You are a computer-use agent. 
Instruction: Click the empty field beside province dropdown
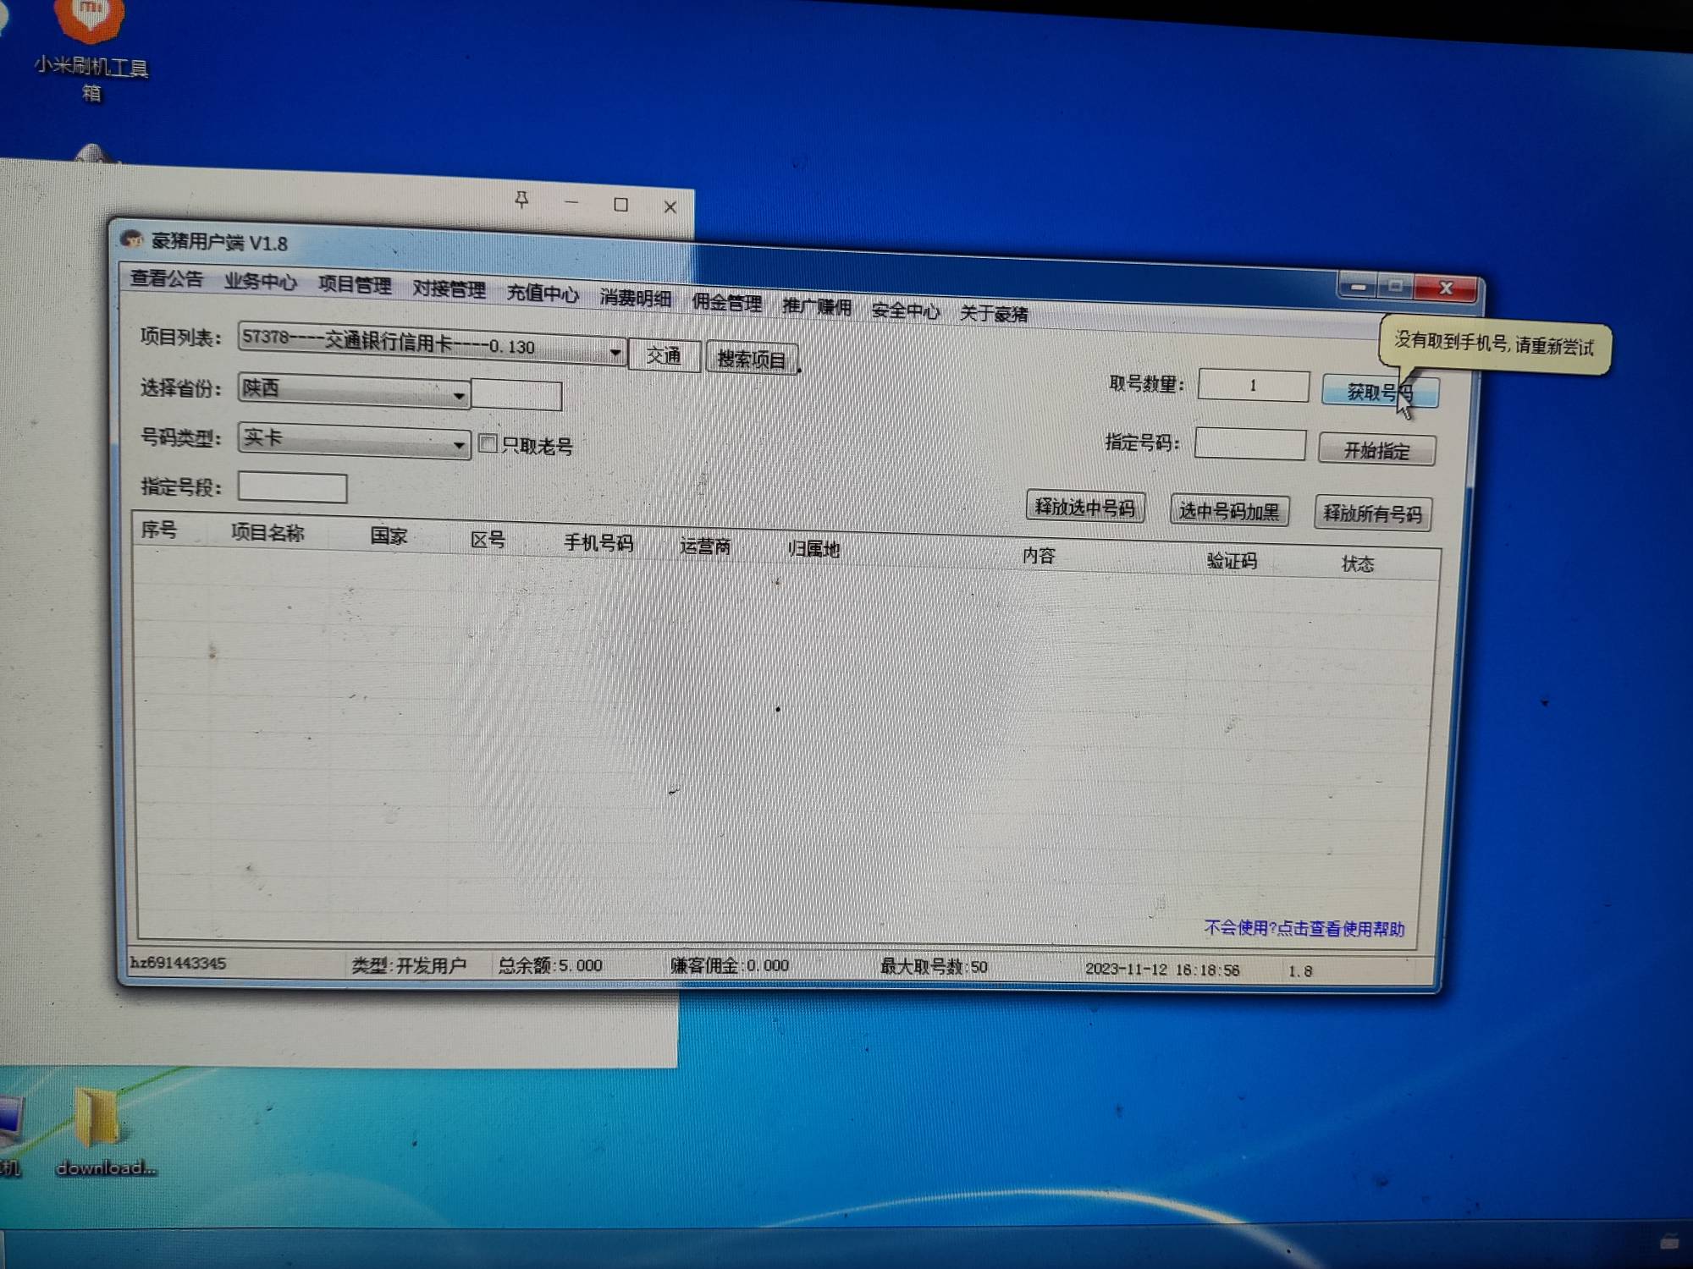coord(516,395)
